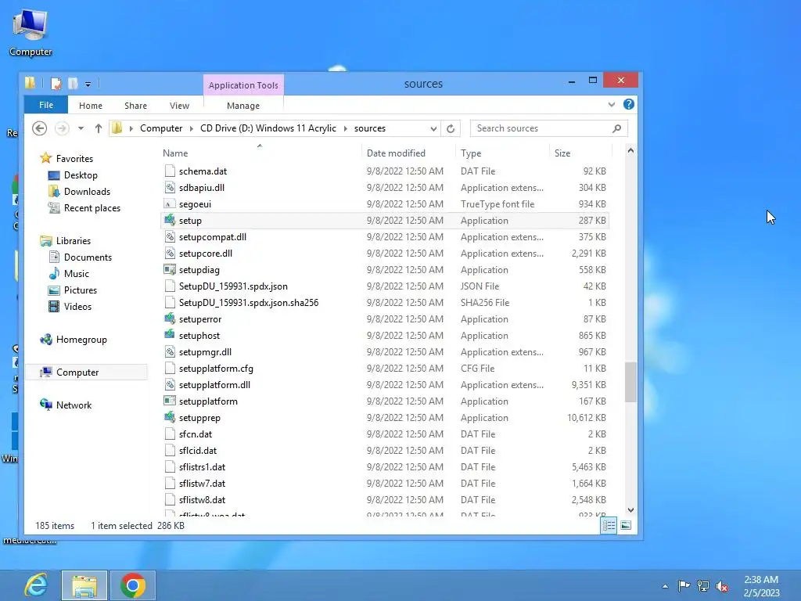Open the Documents library

tap(88, 257)
